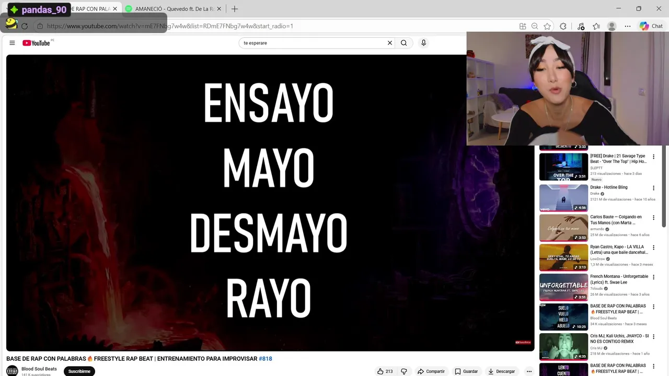Open the SUELO VUELO HIELO ABUELO thumbnail

coord(563,317)
